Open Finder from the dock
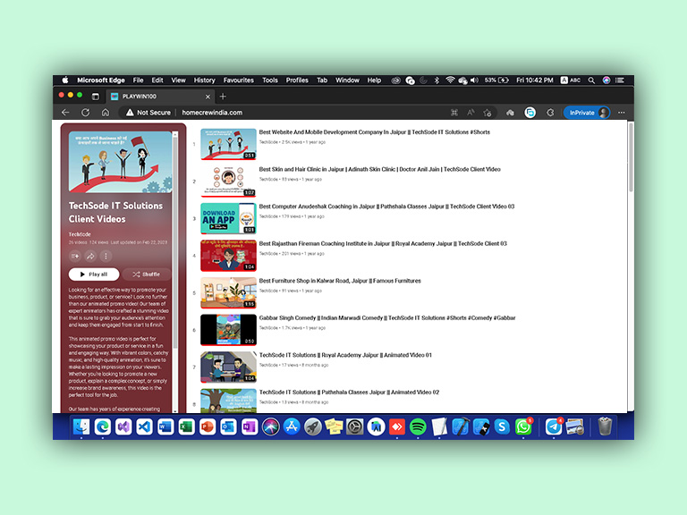687x515 pixels. [x=81, y=426]
